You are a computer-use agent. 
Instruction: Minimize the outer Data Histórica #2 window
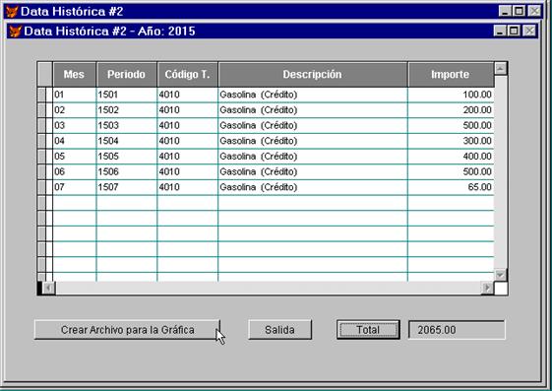[505, 11]
